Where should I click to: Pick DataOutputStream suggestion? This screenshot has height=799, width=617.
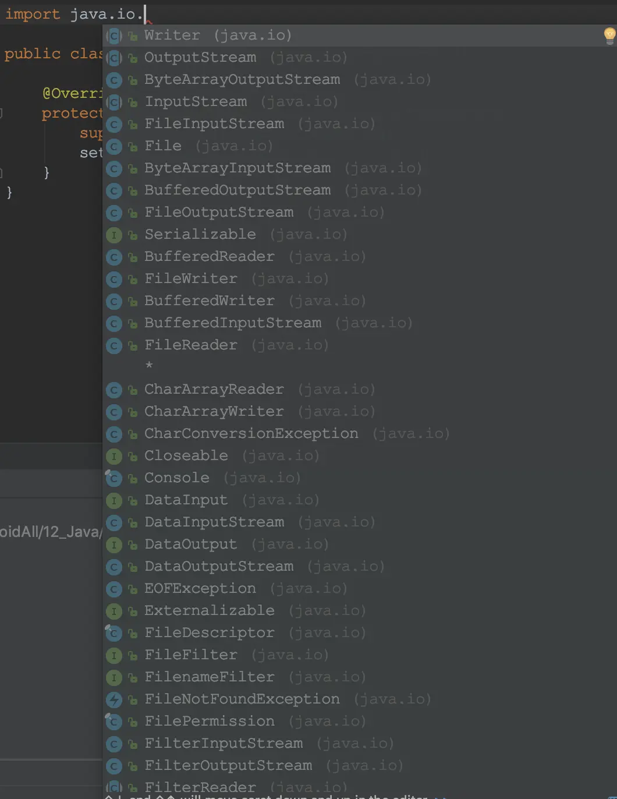[x=360, y=567]
